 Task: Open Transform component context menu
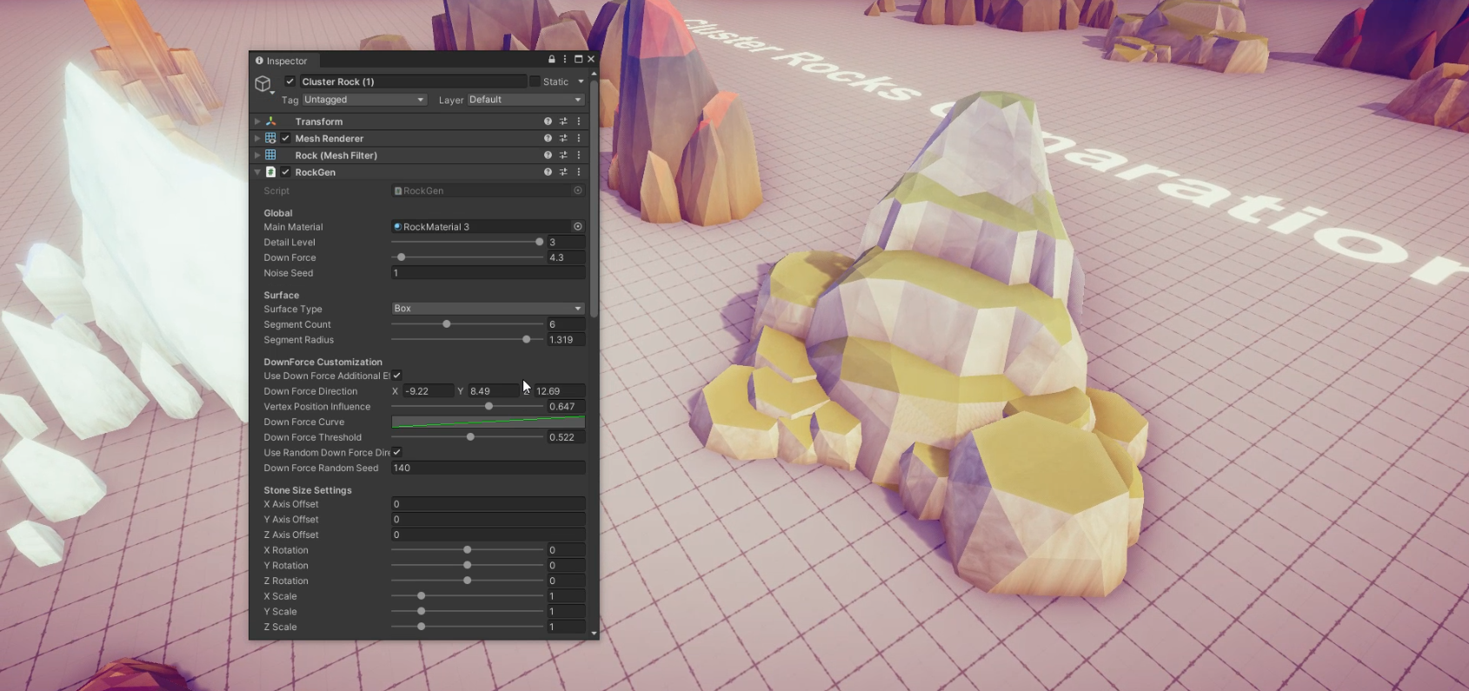(579, 122)
